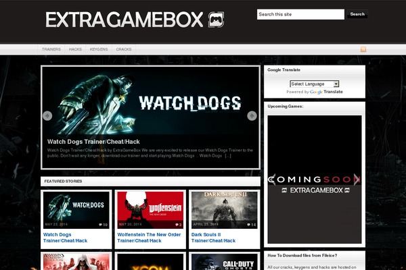Click the 'May 23, 2014' date

(56, 225)
